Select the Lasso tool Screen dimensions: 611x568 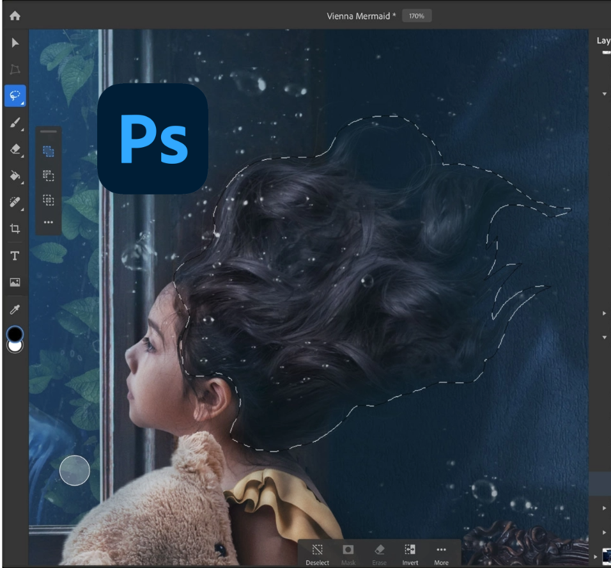click(15, 95)
